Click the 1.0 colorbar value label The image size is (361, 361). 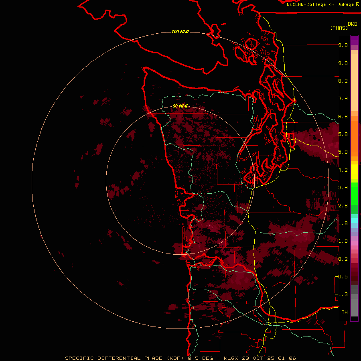(343, 241)
